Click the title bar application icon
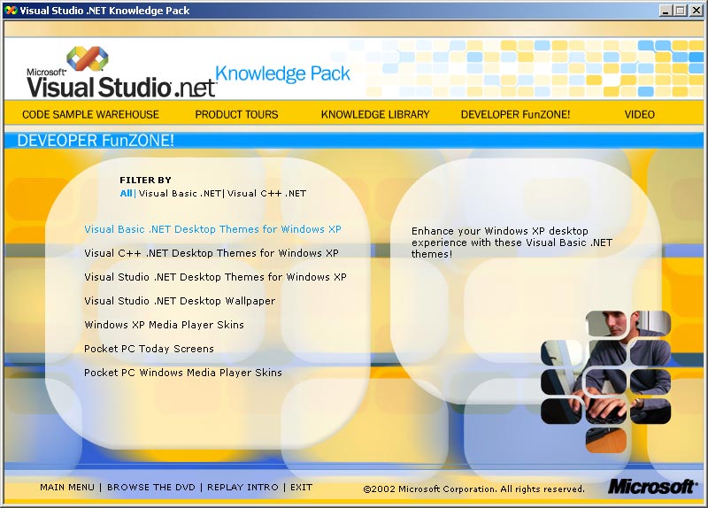The height and width of the screenshot is (508, 708). click(x=12, y=11)
